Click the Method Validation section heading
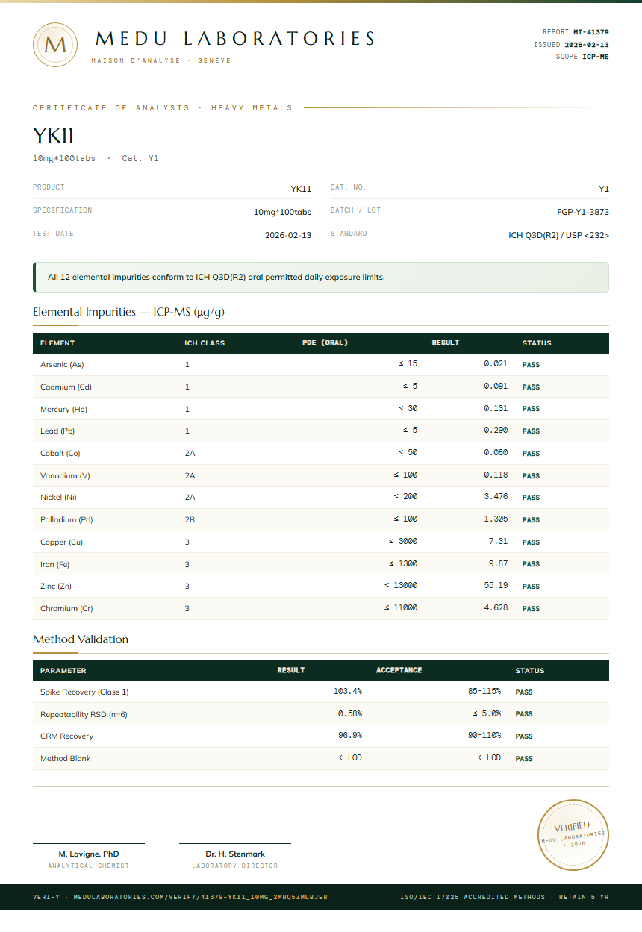Image resolution: width=642 pixels, height=932 pixels. coord(81,639)
